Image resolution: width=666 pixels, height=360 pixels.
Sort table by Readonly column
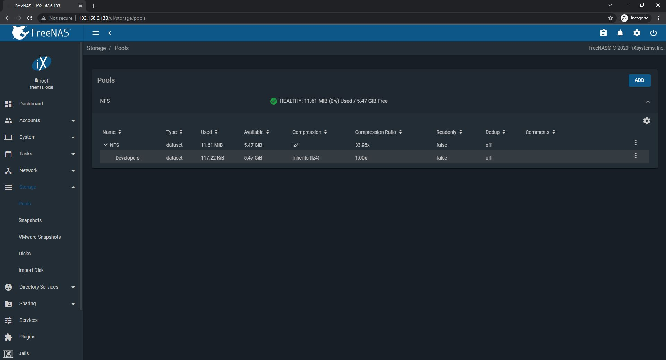pyautogui.click(x=449, y=132)
